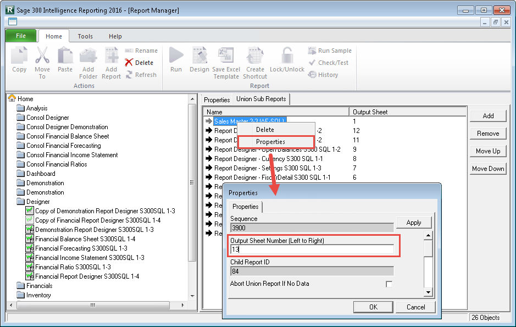The width and height of the screenshot is (516, 327).
Task: Click the Create Shortcut icon
Action: pyautogui.click(x=255, y=56)
